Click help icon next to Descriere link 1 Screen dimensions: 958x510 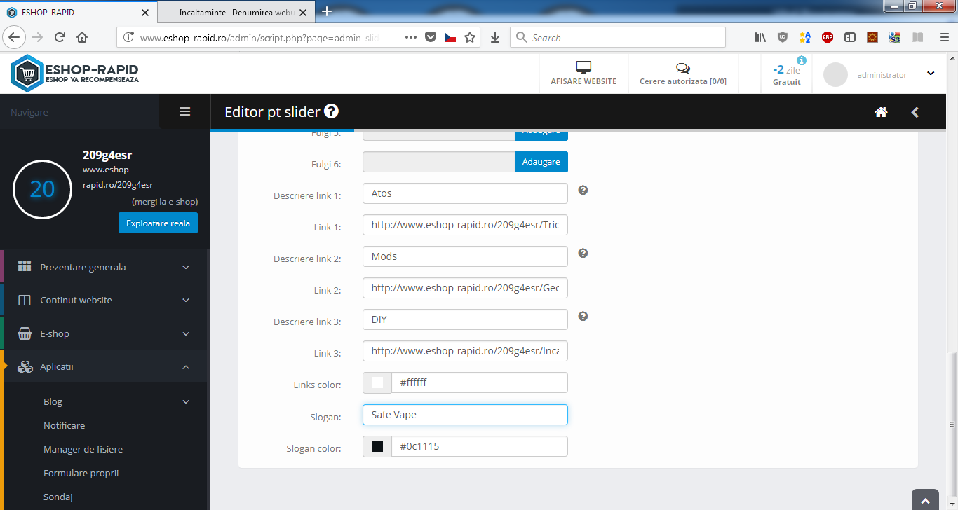[583, 190]
